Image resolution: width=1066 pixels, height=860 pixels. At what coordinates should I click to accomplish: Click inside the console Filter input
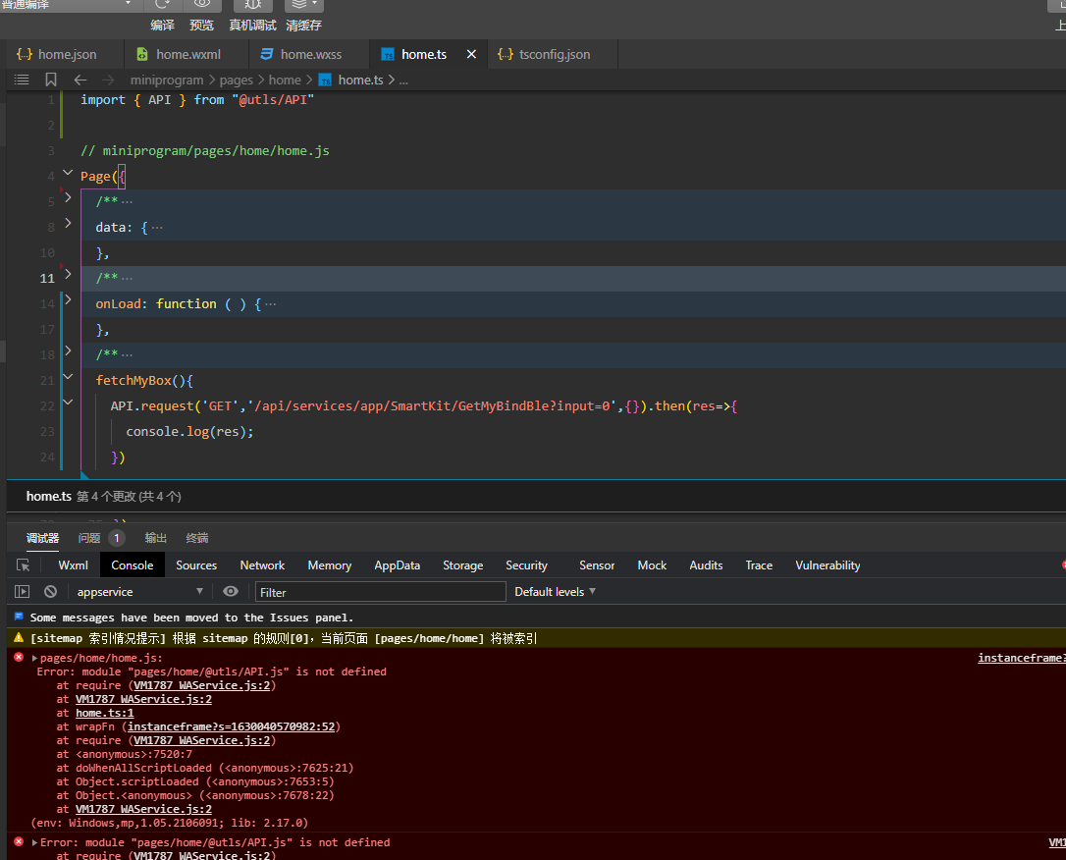pyautogui.click(x=380, y=591)
